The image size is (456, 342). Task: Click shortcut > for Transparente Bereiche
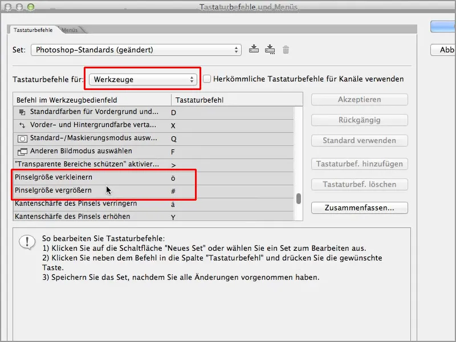(x=173, y=165)
